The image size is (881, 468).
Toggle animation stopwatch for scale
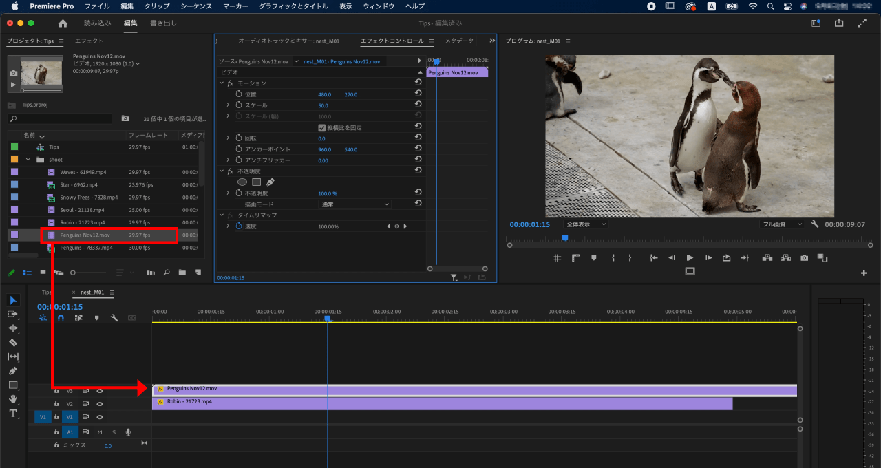pos(239,105)
